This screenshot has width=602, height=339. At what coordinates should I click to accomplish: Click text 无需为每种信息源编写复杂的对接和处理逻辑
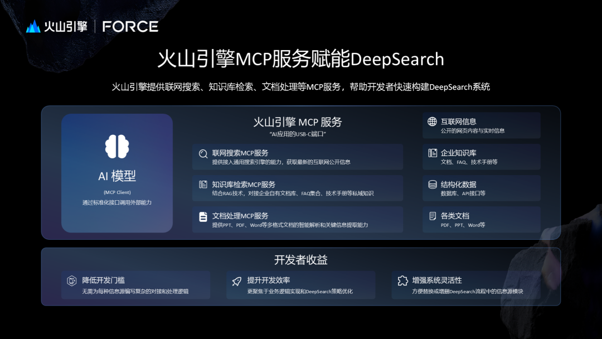tap(135, 292)
